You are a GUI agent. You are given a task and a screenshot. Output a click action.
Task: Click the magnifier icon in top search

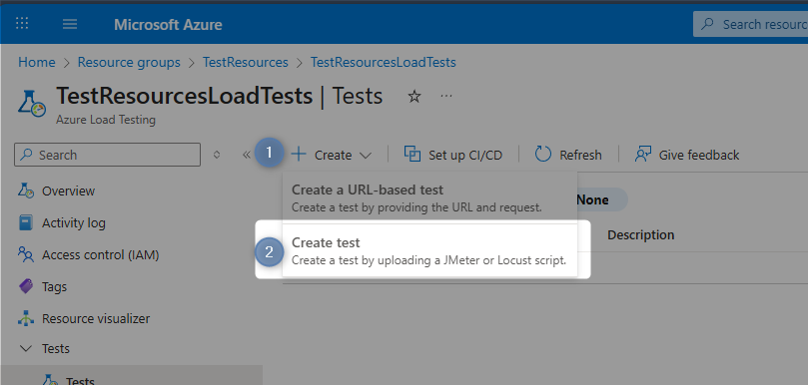(708, 24)
